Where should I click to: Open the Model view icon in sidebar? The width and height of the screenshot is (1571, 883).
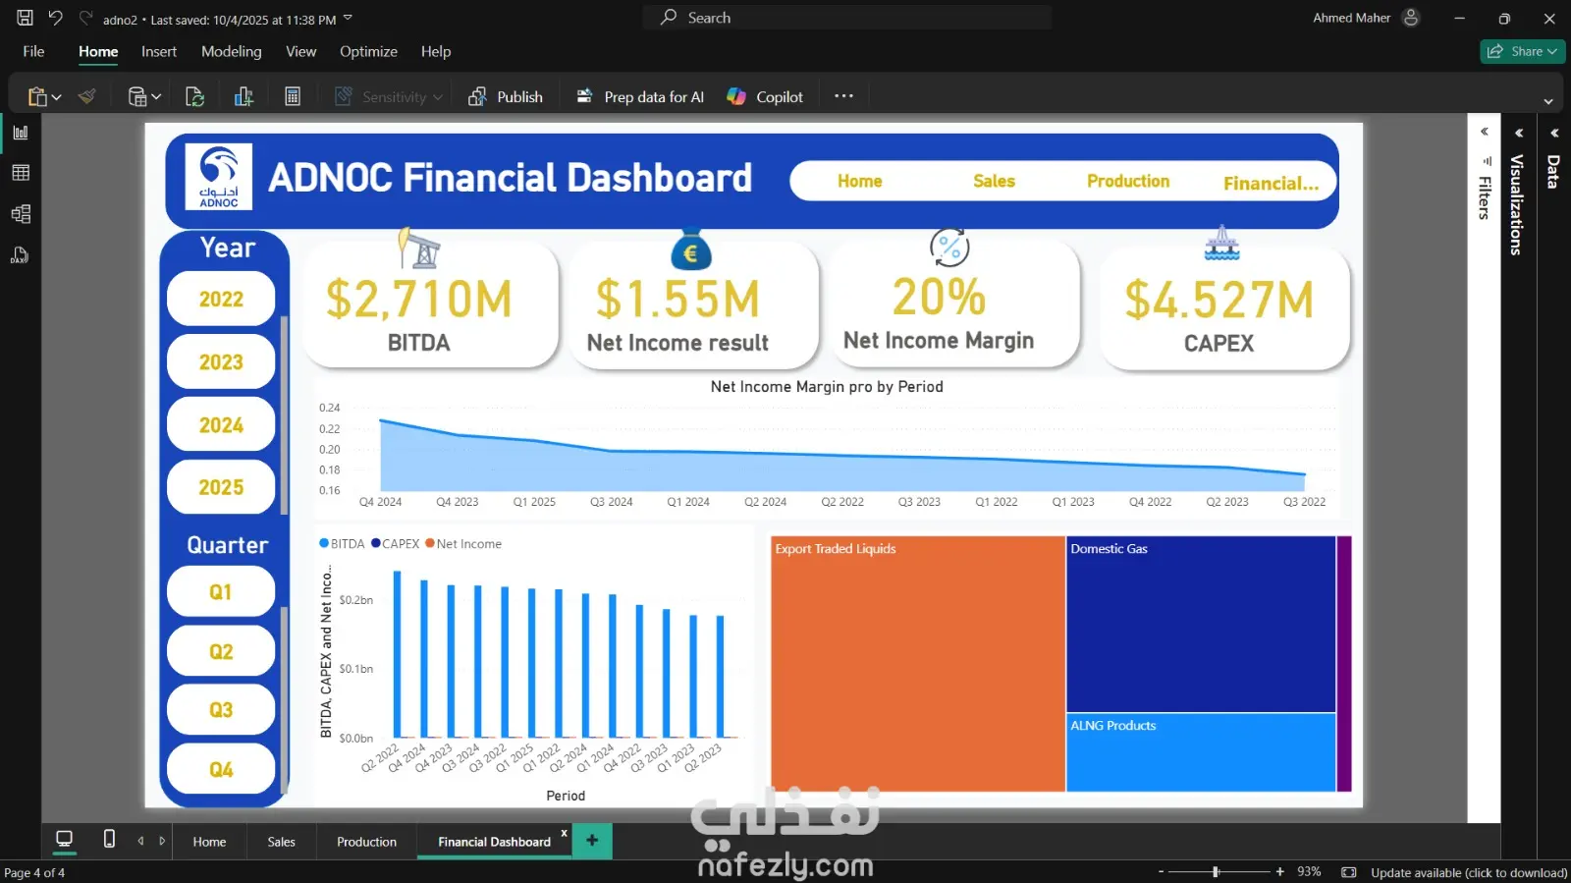[x=21, y=214]
